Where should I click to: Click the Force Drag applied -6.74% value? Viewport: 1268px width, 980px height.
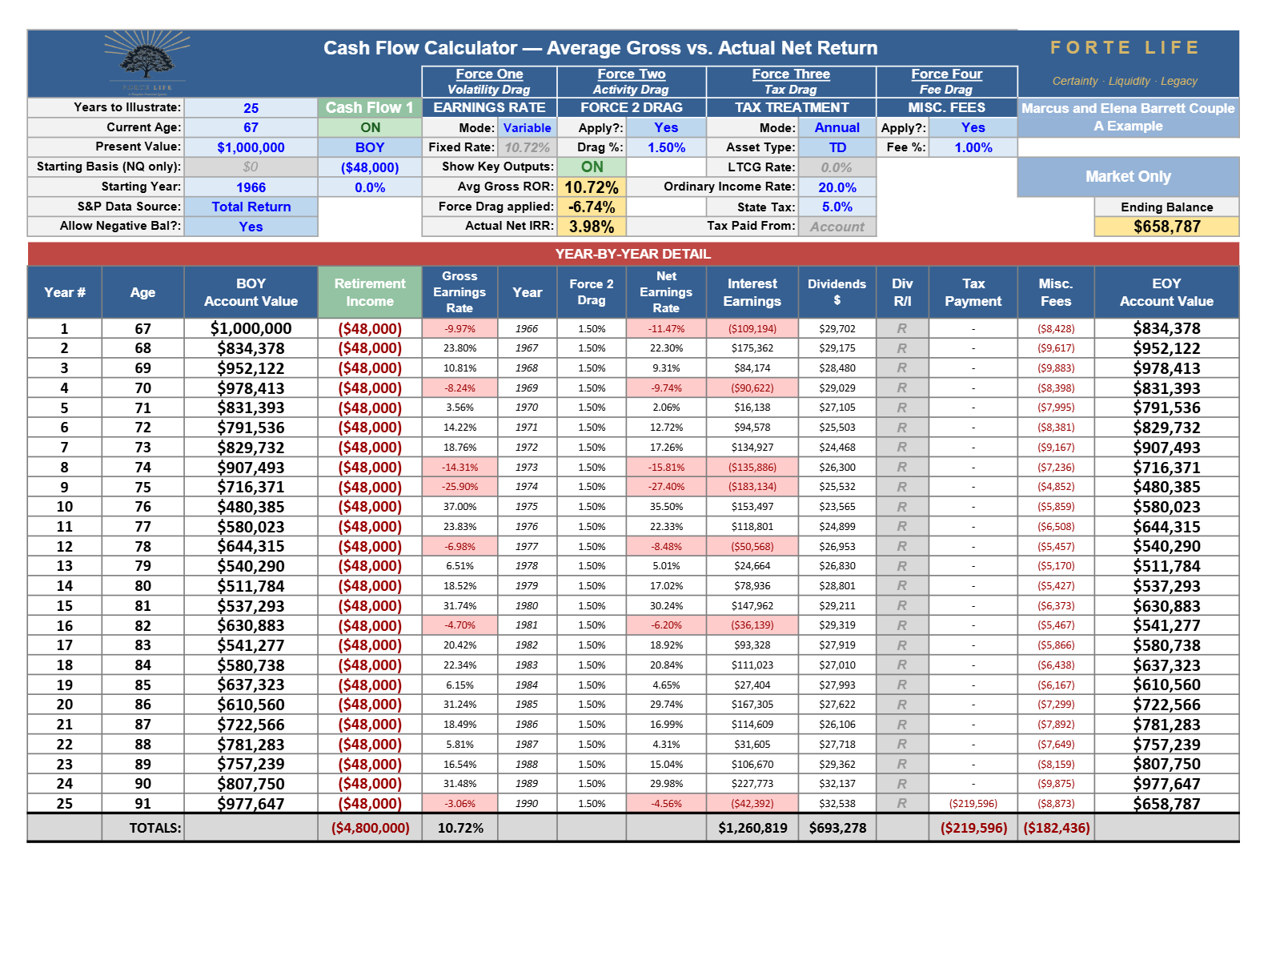click(x=592, y=207)
